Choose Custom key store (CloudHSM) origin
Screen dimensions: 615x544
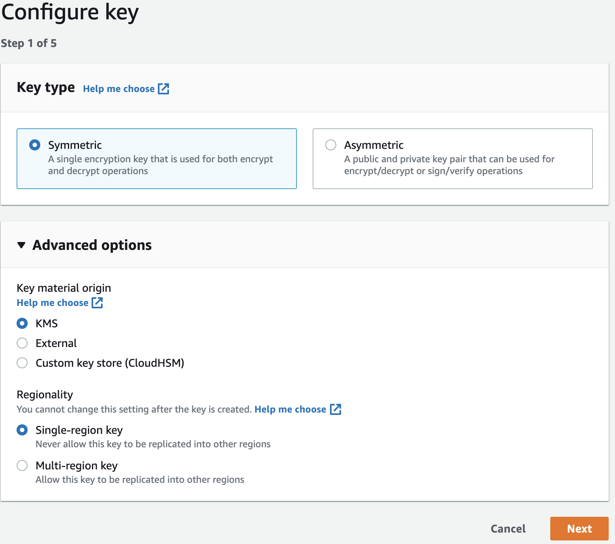pos(22,363)
